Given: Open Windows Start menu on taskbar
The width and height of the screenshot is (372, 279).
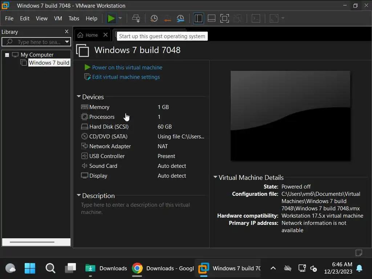Looking at the screenshot, I should pyautogui.click(x=30, y=268).
